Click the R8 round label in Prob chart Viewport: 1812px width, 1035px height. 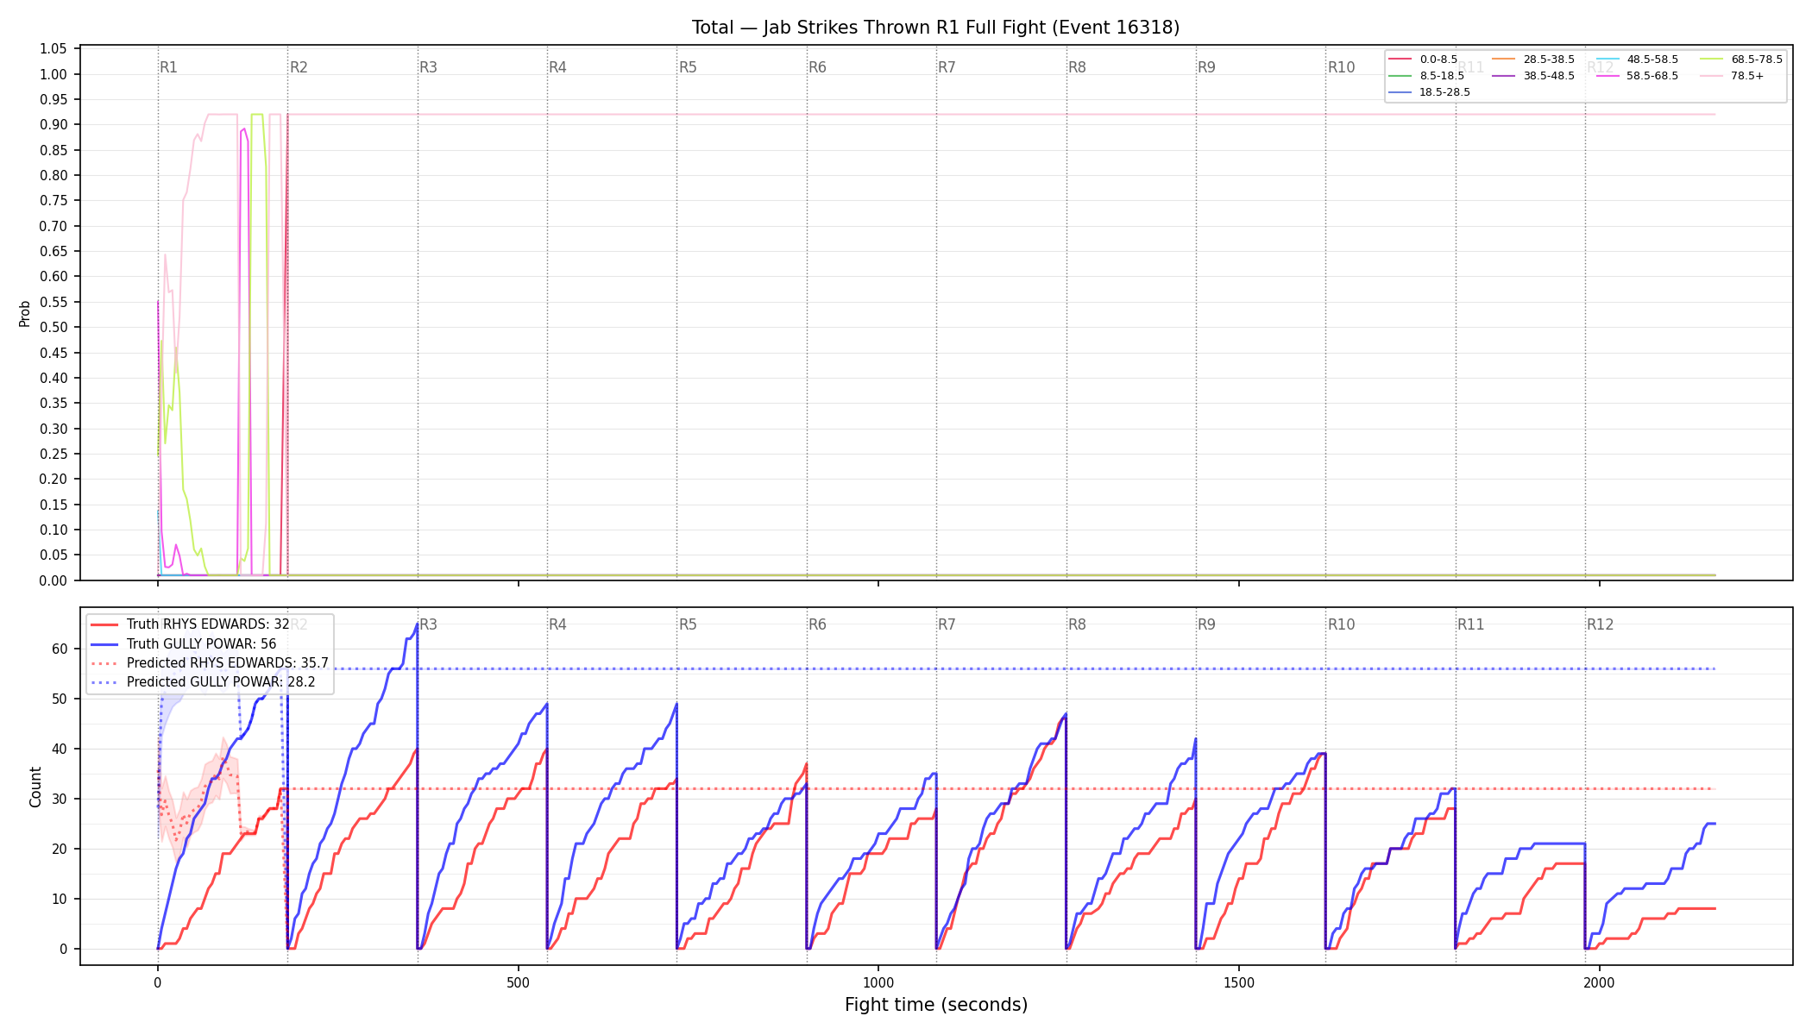point(1077,67)
